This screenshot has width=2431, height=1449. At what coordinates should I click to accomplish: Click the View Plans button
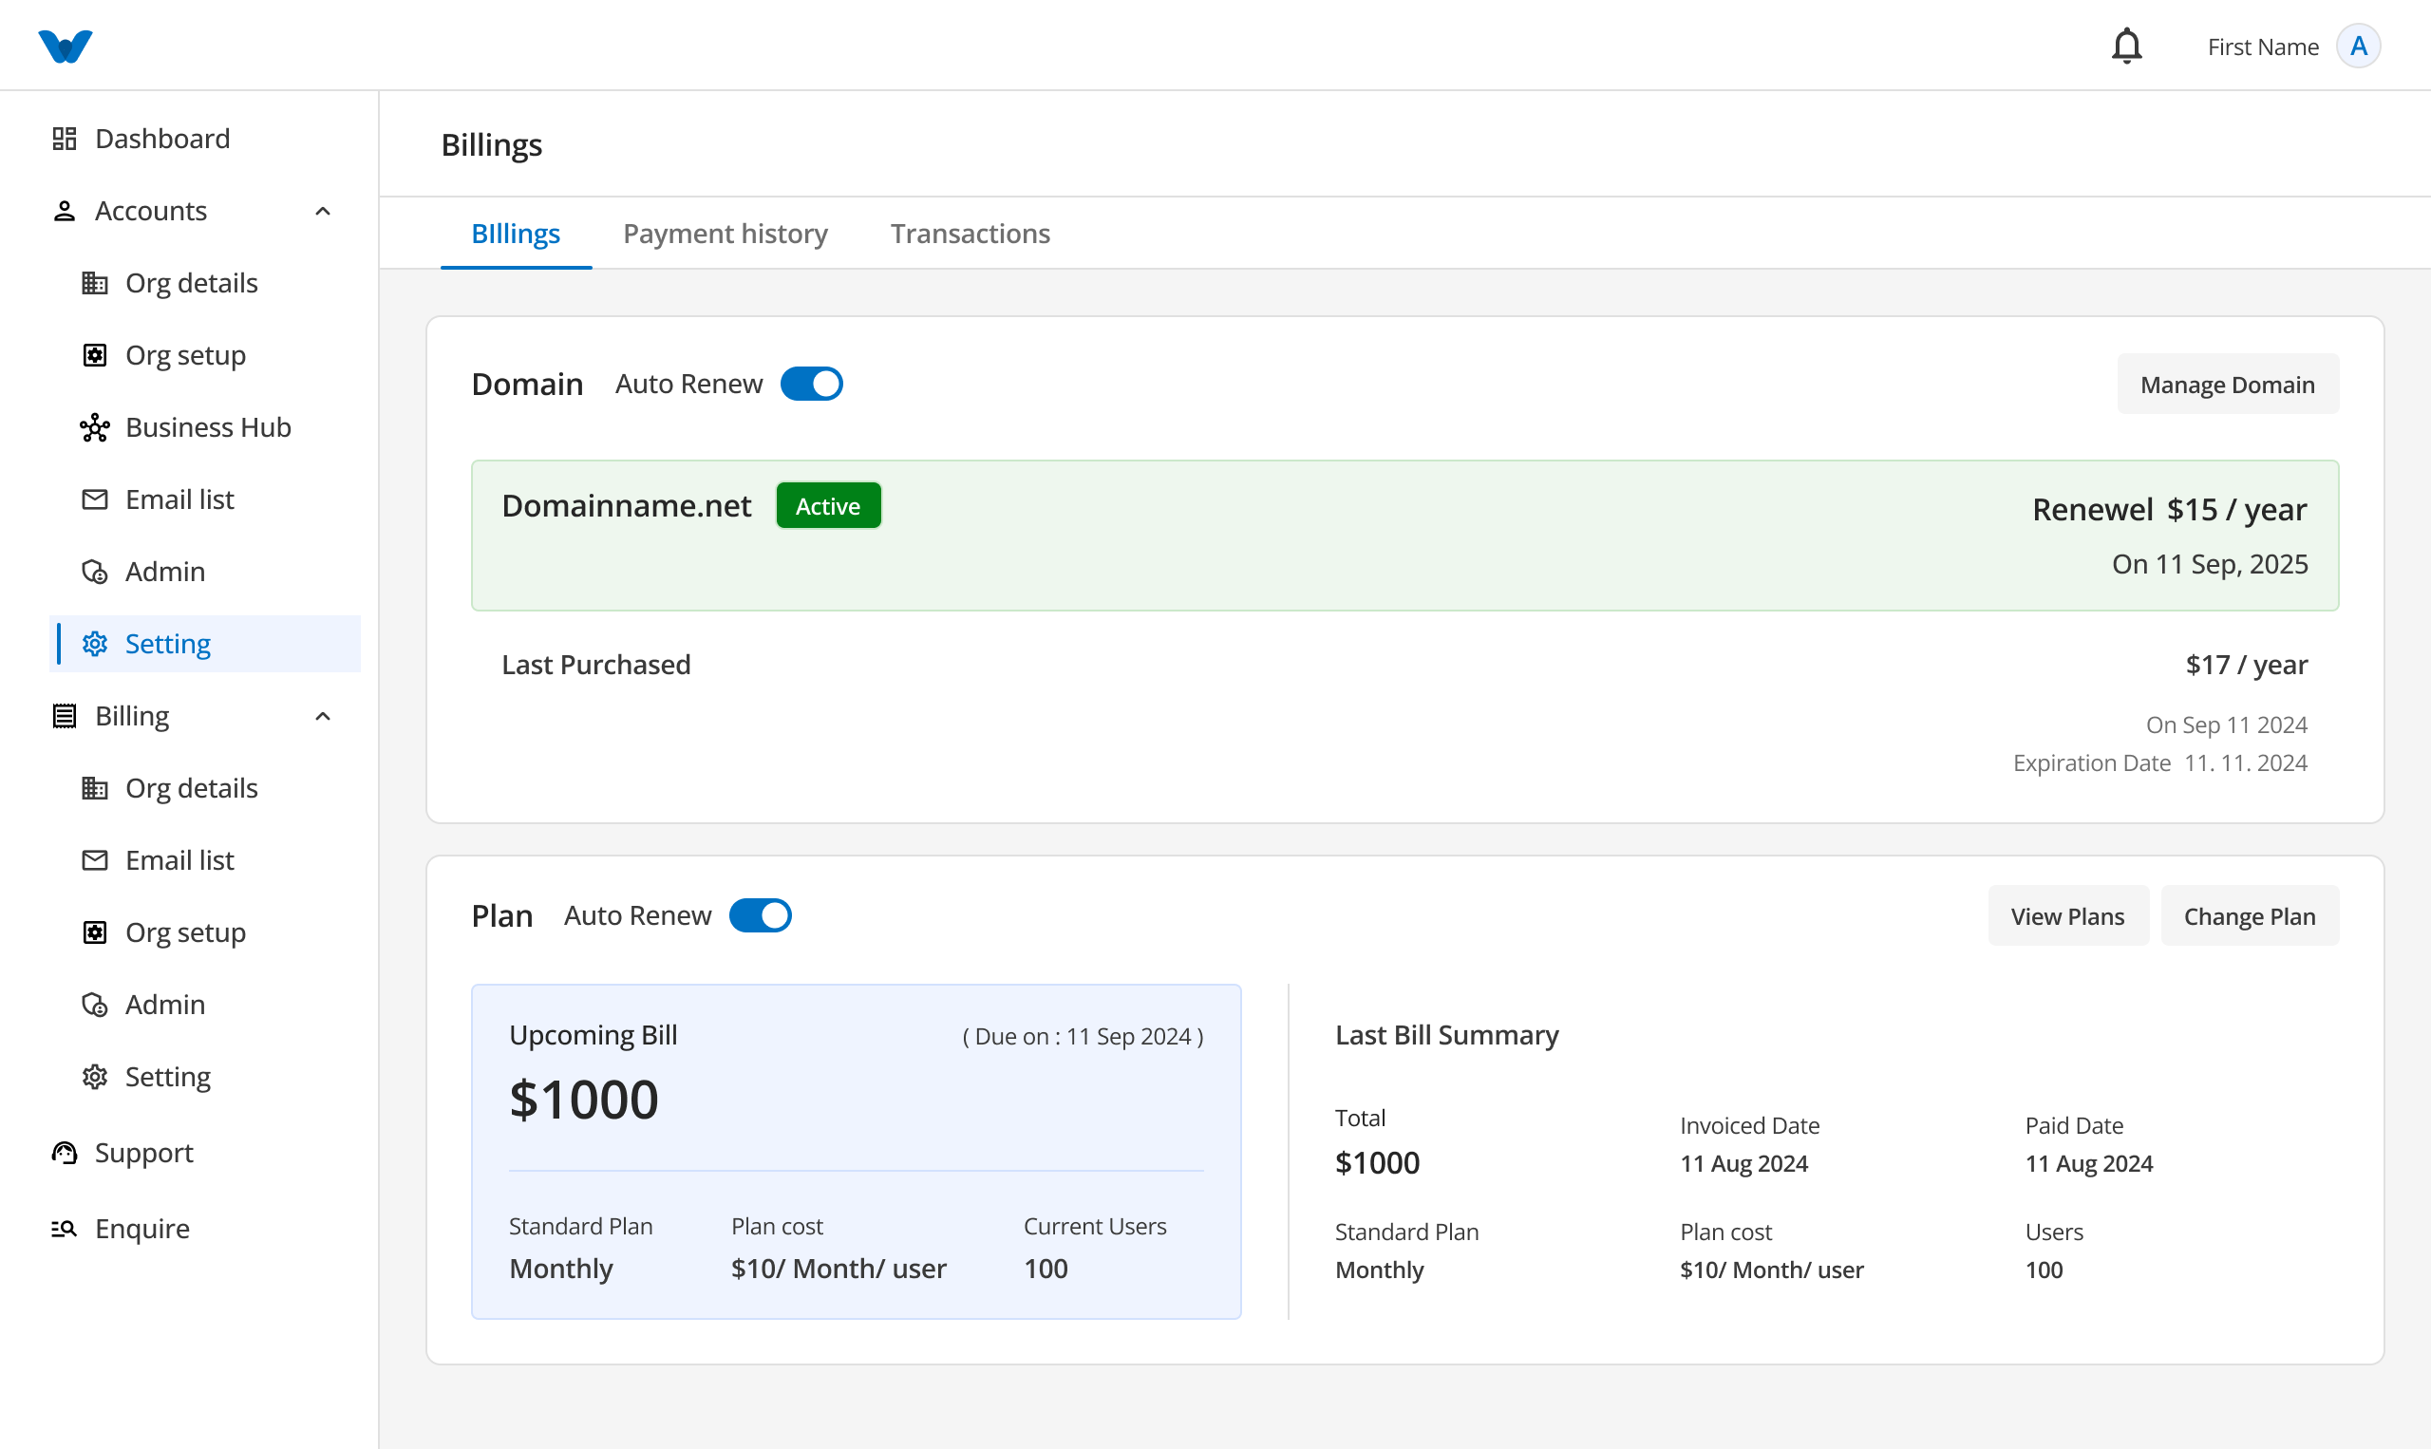coord(2068,916)
